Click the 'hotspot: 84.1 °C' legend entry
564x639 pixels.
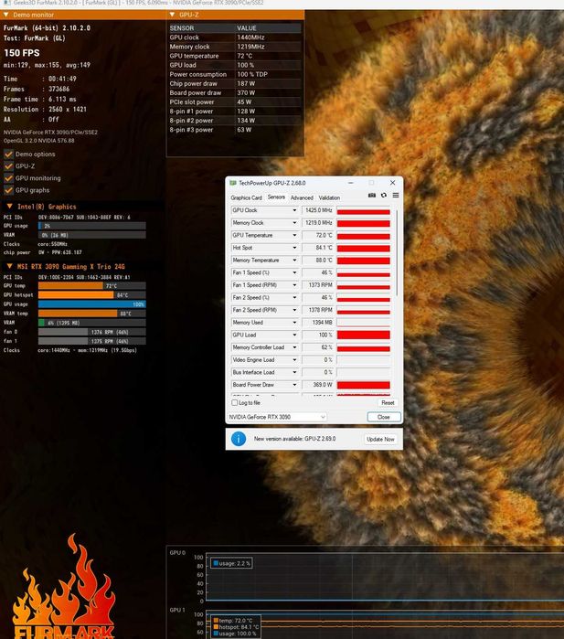(x=236, y=627)
